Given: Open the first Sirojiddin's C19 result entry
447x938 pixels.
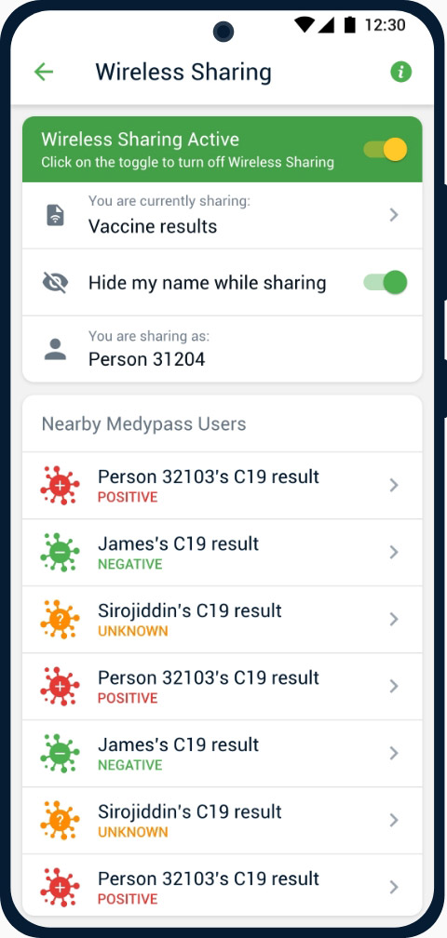Looking at the screenshot, I should pos(222,620).
